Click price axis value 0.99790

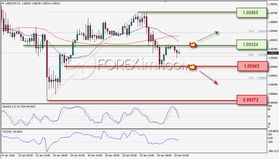(273, 85)
